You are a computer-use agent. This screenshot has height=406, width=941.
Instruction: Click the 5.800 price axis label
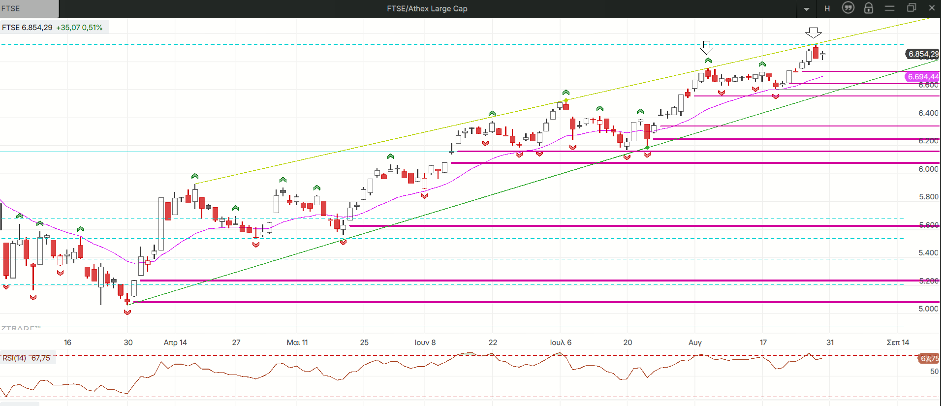pyautogui.click(x=928, y=197)
